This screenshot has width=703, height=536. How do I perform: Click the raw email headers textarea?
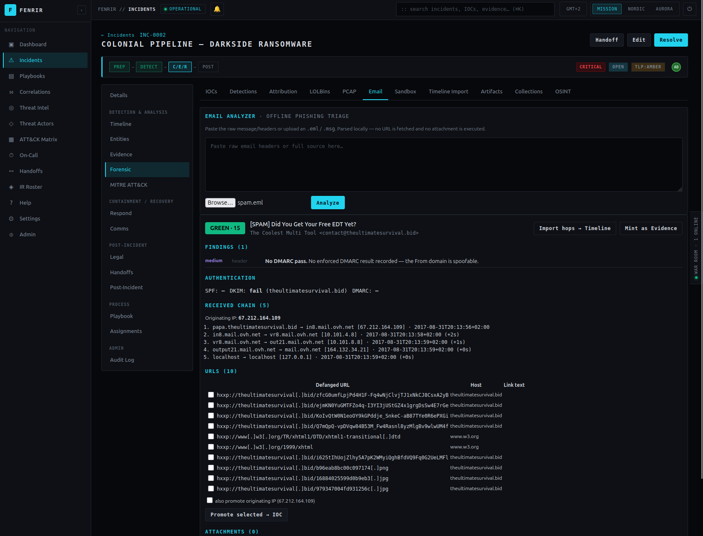444,165
